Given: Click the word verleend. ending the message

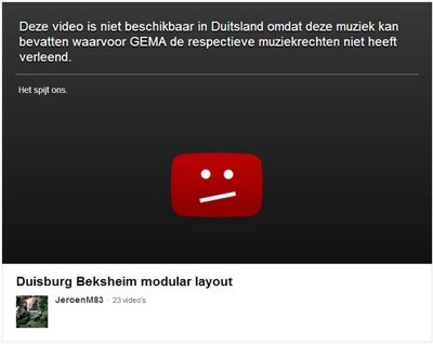Looking at the screenshot, I should [x=45, y=57].
